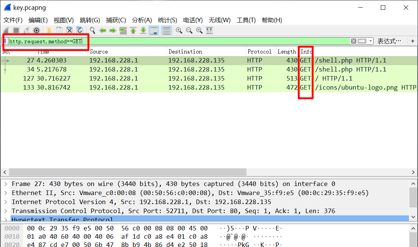This screenshot has width=418, height=247.
Task: Open the 文件(F) menu
Action: tap(13, 20)
